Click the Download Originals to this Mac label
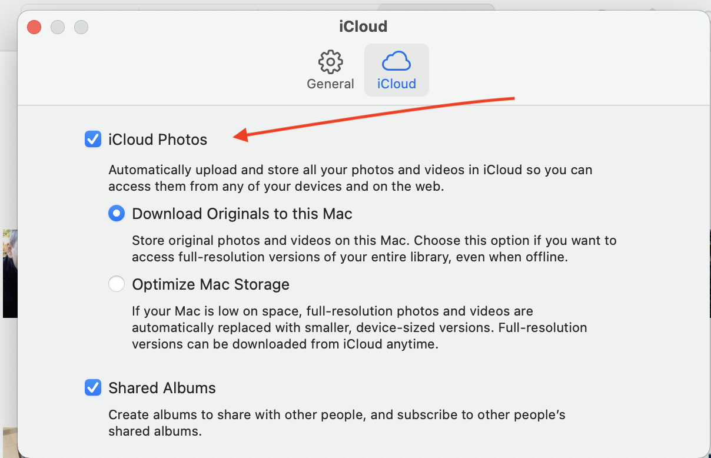 tap(242, 213)
